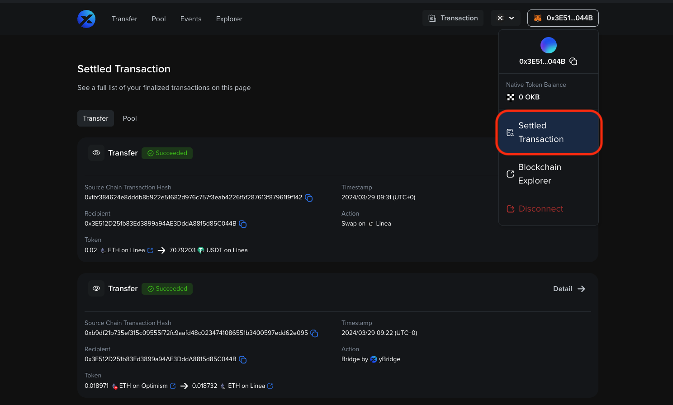The image size is (673, 405).
Task: Open the network selector dropdown in the header
Action: [x=505, y=18]
